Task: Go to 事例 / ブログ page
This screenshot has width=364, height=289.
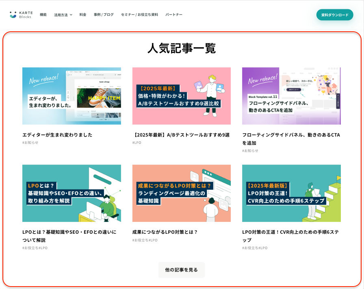Action: point(104,15)
